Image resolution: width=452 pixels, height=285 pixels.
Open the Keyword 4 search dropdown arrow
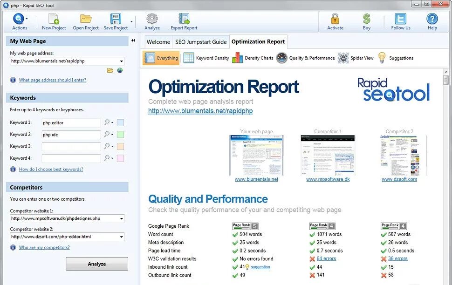(x=112, y=158)
